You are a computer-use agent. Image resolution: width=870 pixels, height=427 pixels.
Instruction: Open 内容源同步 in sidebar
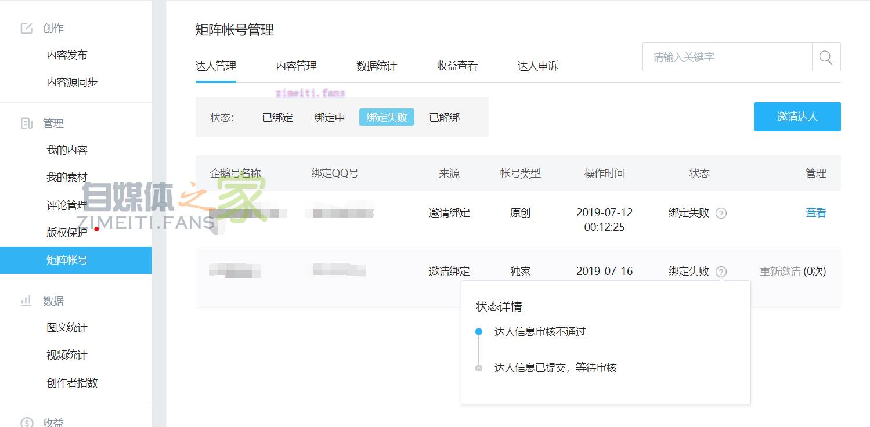click(x=72, y=82)
